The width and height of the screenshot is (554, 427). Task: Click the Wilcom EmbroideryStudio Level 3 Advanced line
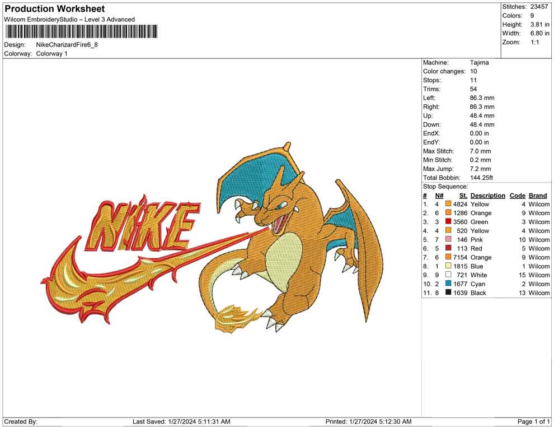(69, 20)
